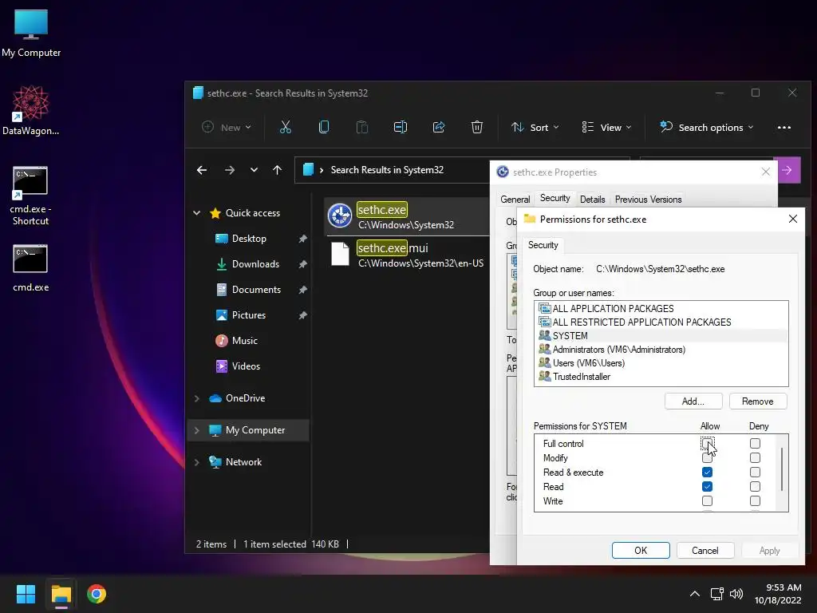
Task: Check Allow for Write
Action: click(707, 501)
